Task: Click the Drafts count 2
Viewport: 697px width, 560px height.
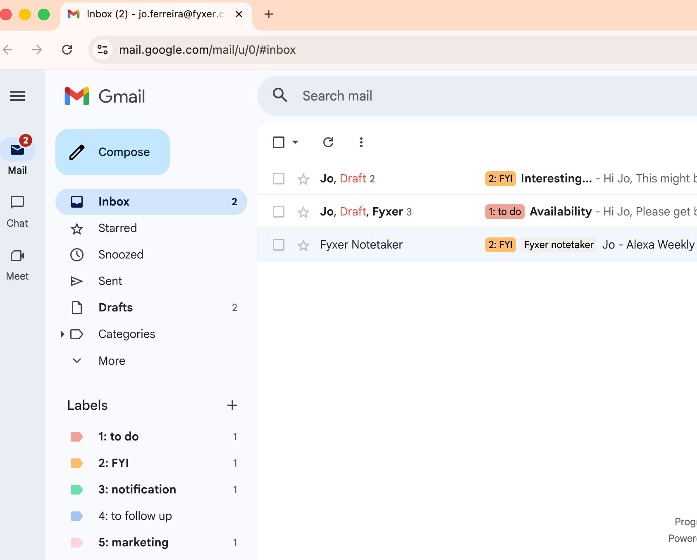Action: point(234,308)
